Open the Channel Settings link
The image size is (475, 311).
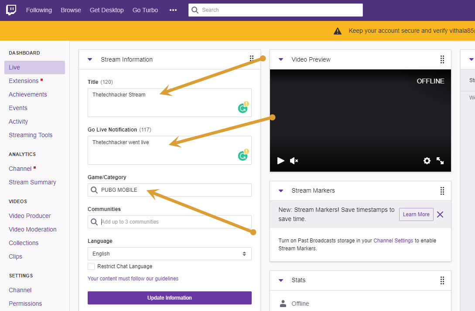coord(393,241)
